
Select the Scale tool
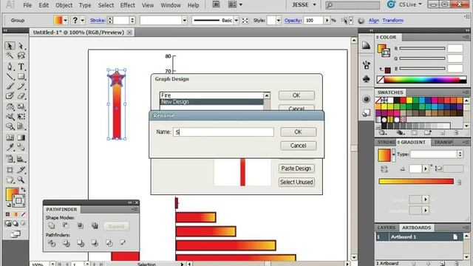click(21, 106)
